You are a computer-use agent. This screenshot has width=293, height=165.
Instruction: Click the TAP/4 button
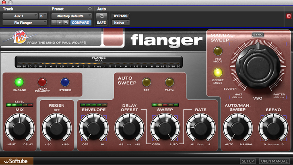click(x=169, y=82)
